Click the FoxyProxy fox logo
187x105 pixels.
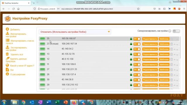8,19
